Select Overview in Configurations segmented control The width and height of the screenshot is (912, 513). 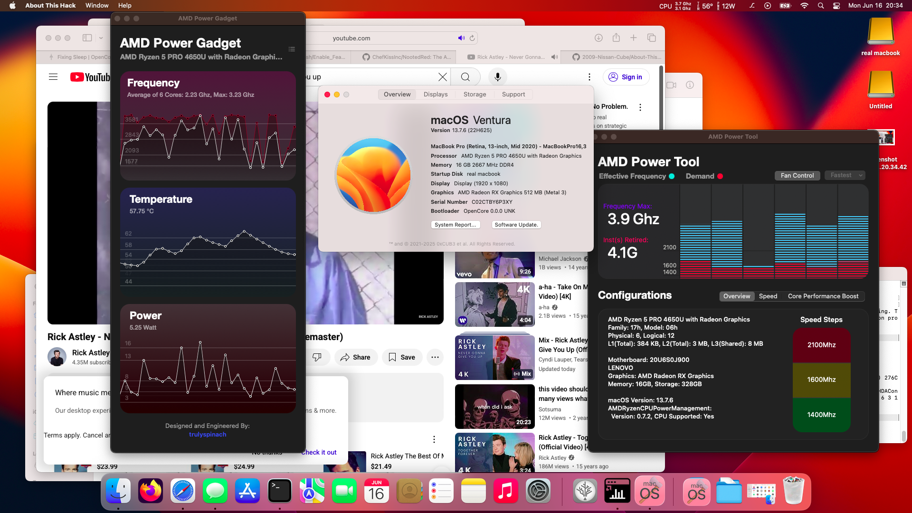point(737,296)
